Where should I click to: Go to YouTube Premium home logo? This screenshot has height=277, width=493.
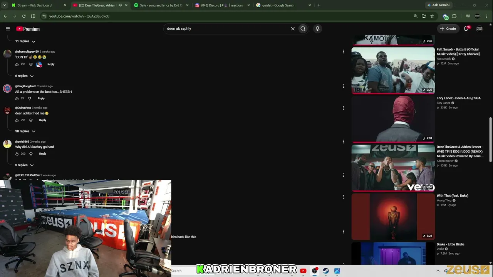click(28, 29)
